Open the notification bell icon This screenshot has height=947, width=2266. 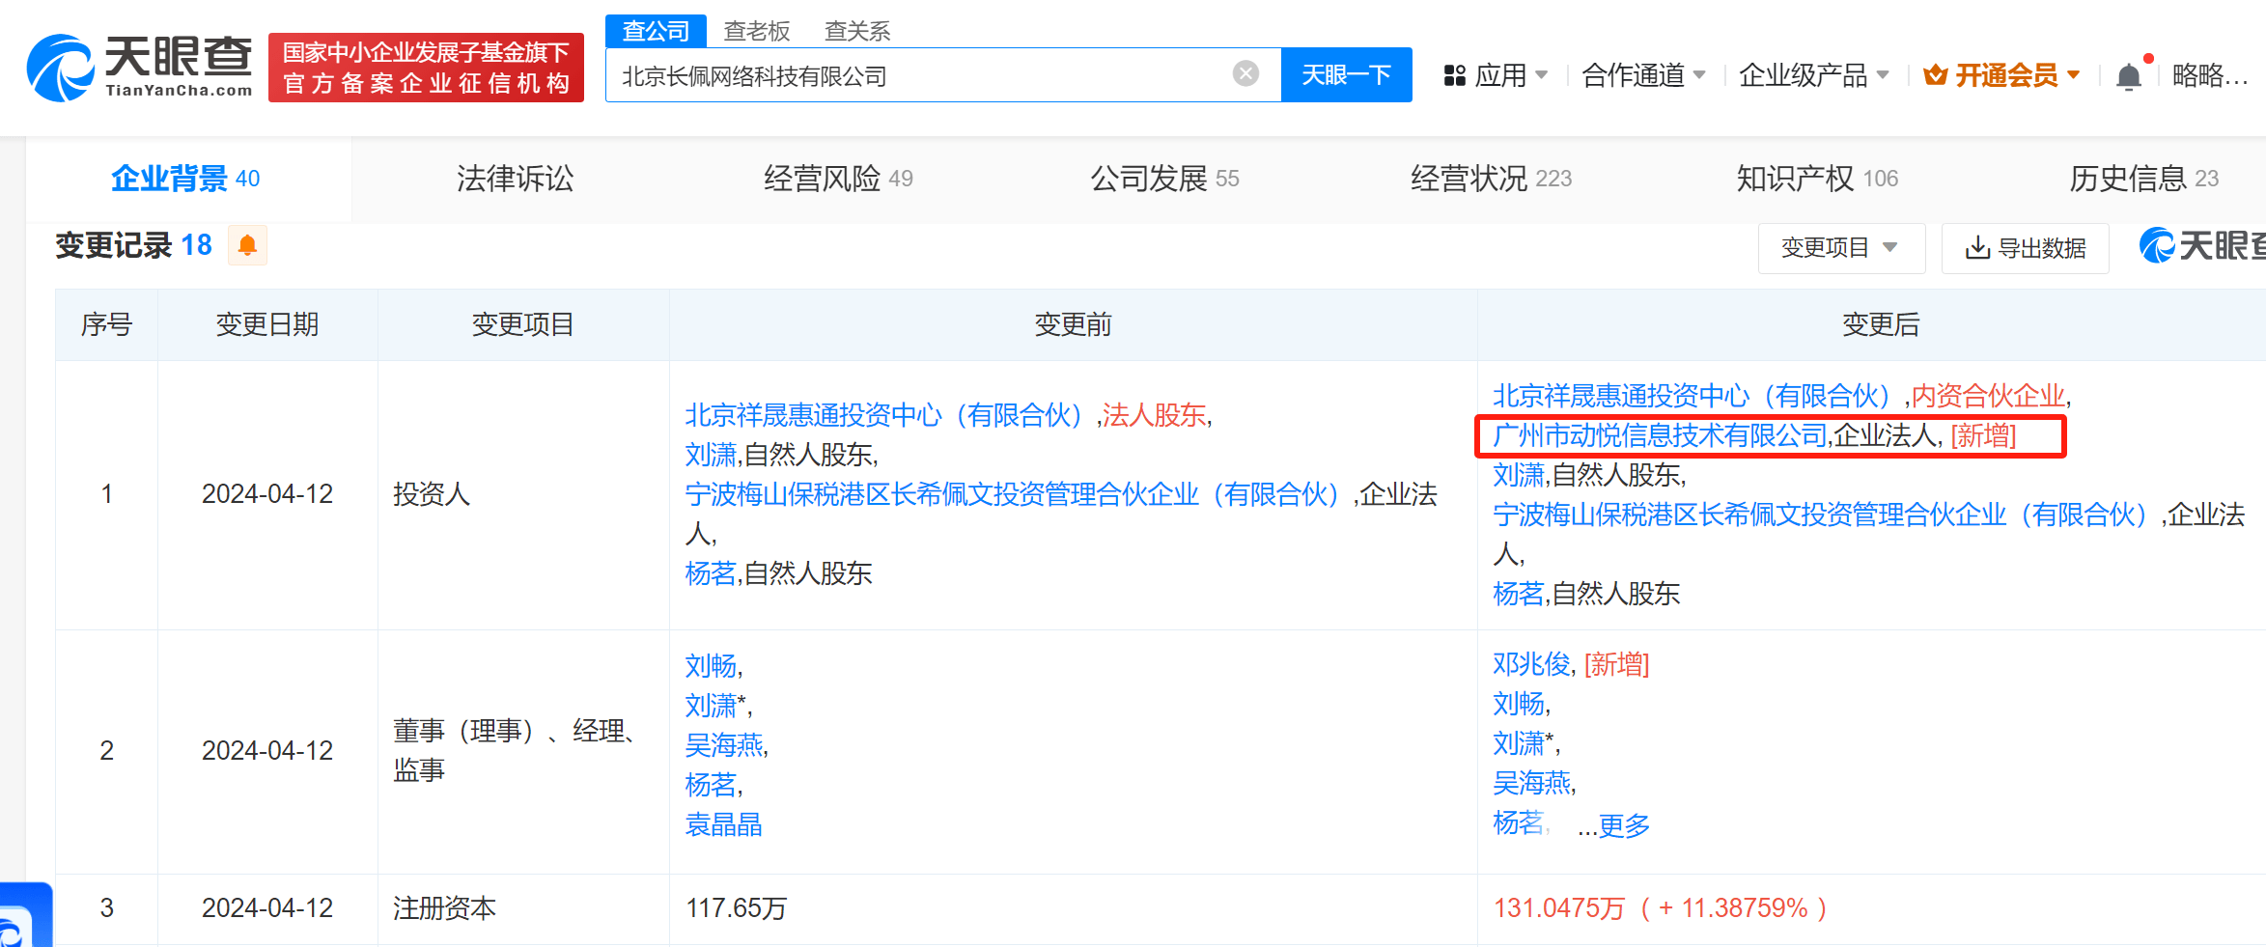pyautogui.click(x=2128, y=76)
